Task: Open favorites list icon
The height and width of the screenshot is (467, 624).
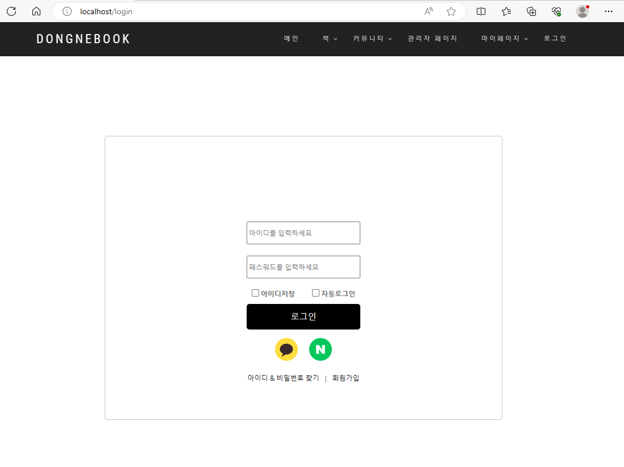Action: (x=506, y=11)
